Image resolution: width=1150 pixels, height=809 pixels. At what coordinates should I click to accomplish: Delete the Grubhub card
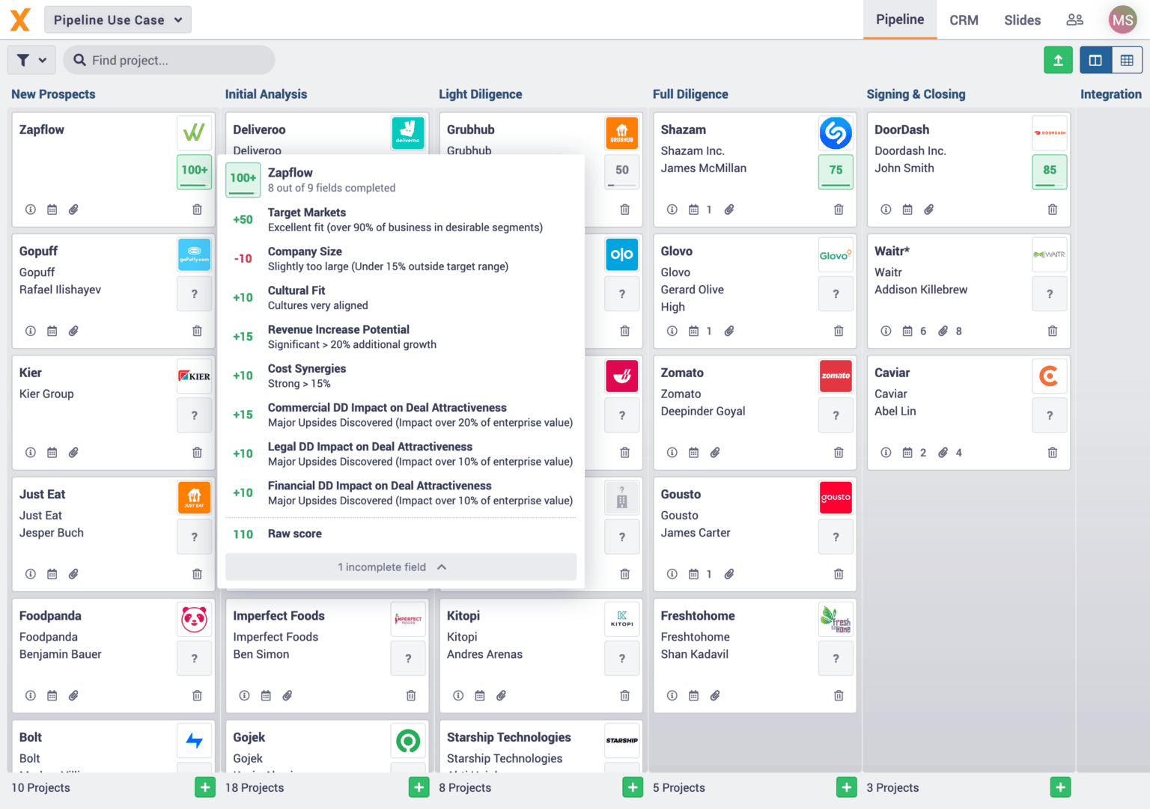[625, 210]
